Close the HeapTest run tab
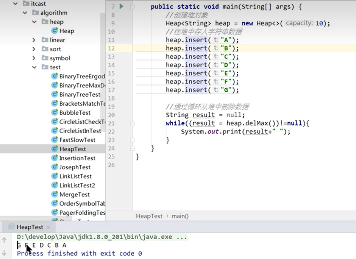The width and height of the screenshot is (356, 259). point(48,227)
